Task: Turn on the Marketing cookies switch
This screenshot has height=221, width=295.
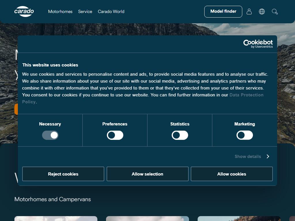Action: pyautogui.click(x=245, y=135)
